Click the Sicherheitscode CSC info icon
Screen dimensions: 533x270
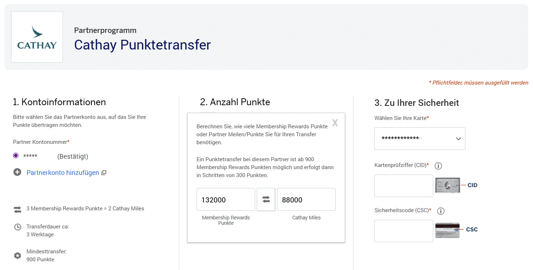(x=441, y=211)
